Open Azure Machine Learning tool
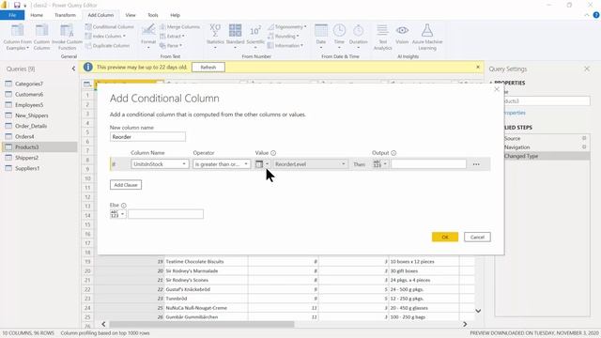The image size is (601, 338). [x=427, y=37]
